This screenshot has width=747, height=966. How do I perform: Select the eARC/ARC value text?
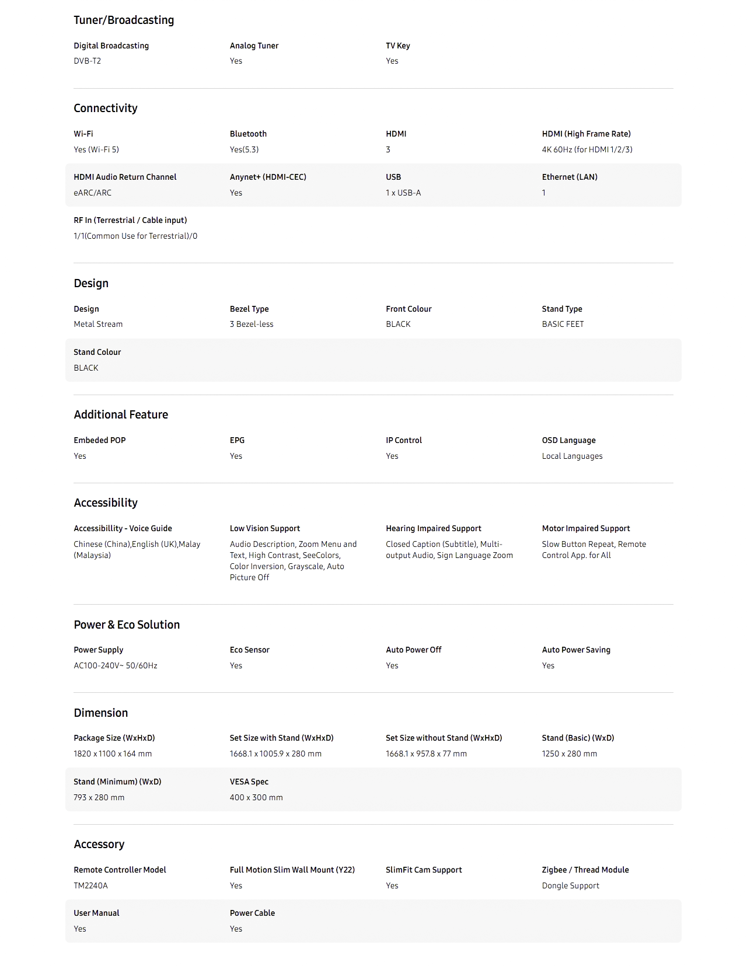[x=92, y=193]
